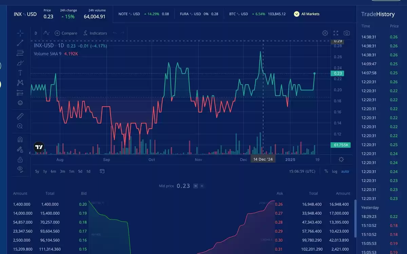Click the TradingView logo on the chart

pyautogui.click(x=39, y=147)
